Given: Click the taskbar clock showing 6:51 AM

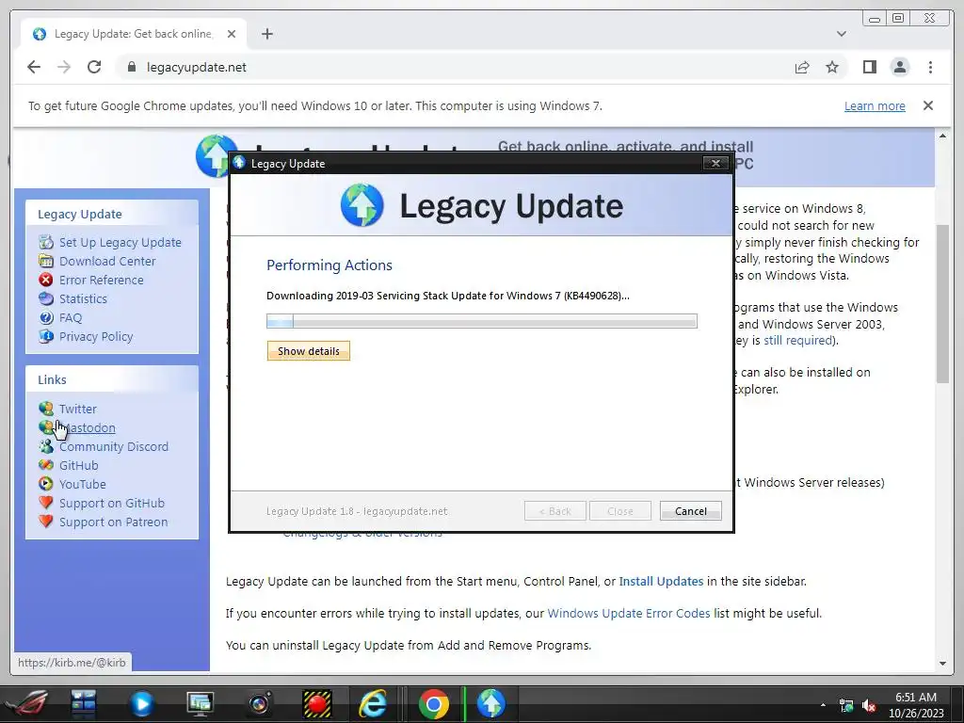Looking at the screenshot, I should click(x=915, y=704).
